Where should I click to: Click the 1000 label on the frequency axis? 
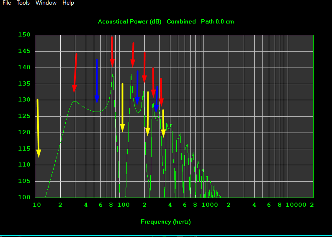[210, 205]
